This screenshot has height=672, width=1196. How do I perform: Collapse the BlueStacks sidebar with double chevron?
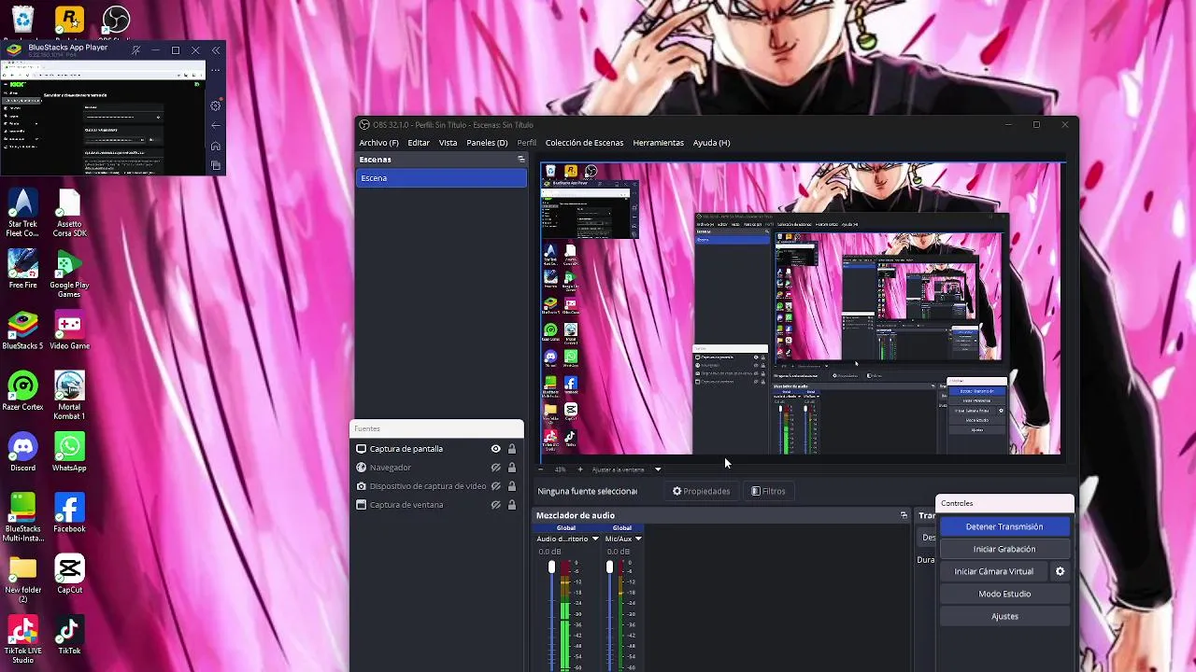click(216, 50)
